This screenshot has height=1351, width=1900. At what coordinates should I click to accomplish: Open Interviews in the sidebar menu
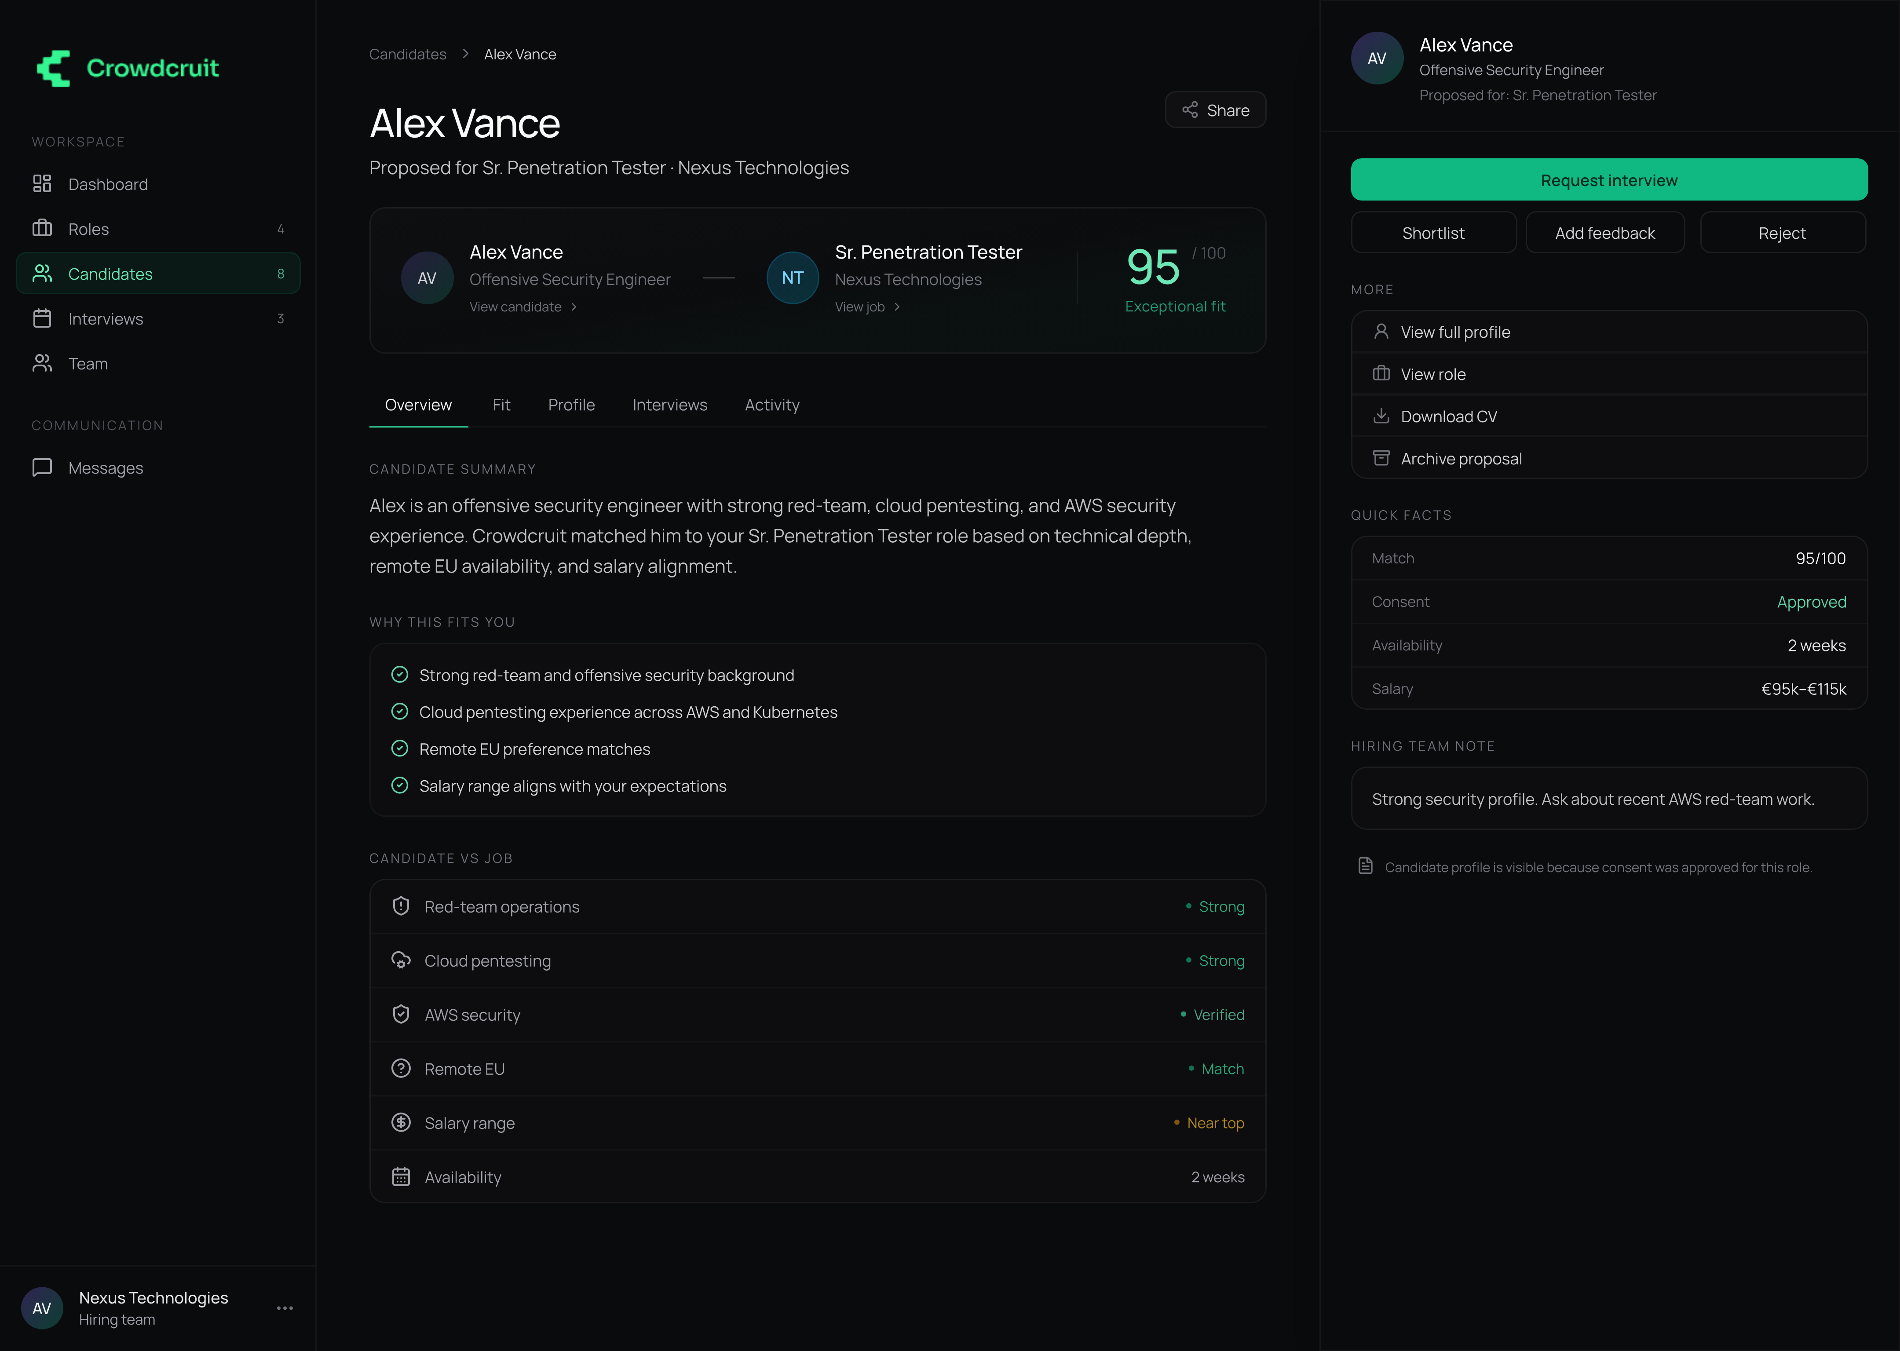(x=158, y=318)
